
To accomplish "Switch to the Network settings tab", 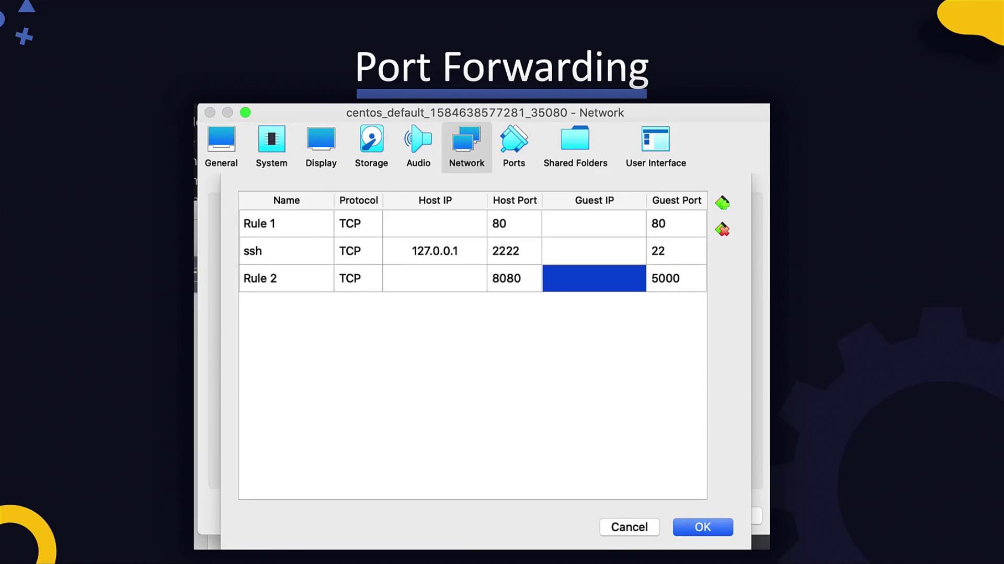I will tap(466, 147).
